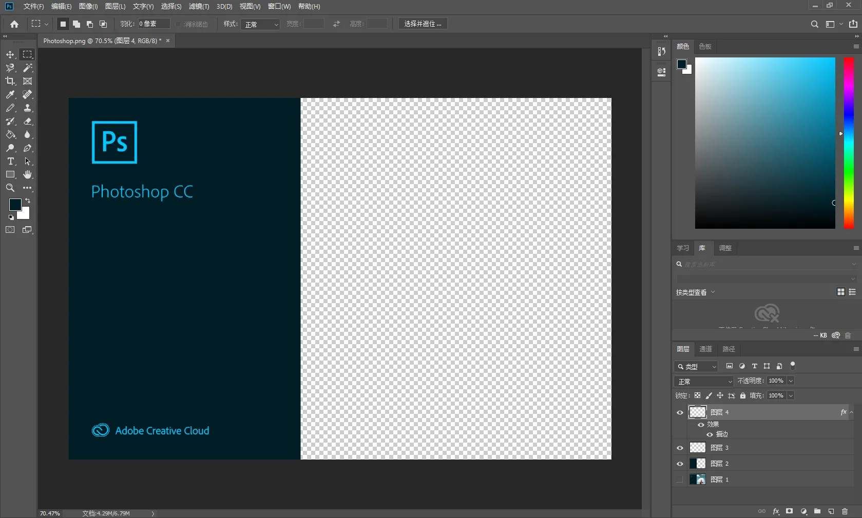Screen dimensions: 862x518
Task: Open the layer filter 类型 dropdown
Action: pyautogui.click(x=696, y=366)
